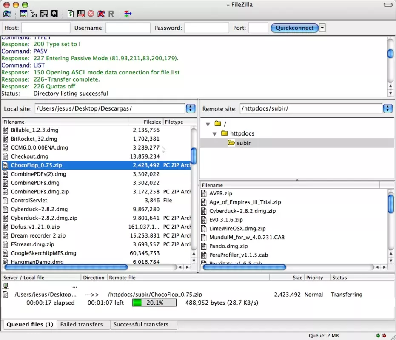396x340 pixels.
Task: Open directory comparison toolbar icon
Action: [128, 14]
